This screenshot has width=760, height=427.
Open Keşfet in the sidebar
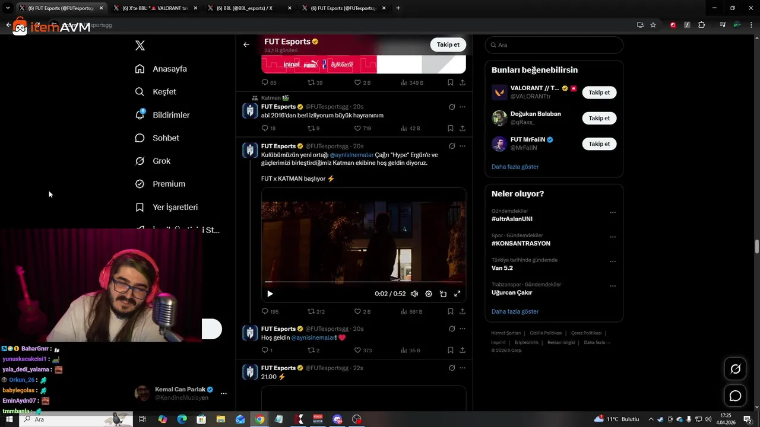(156, 92)
